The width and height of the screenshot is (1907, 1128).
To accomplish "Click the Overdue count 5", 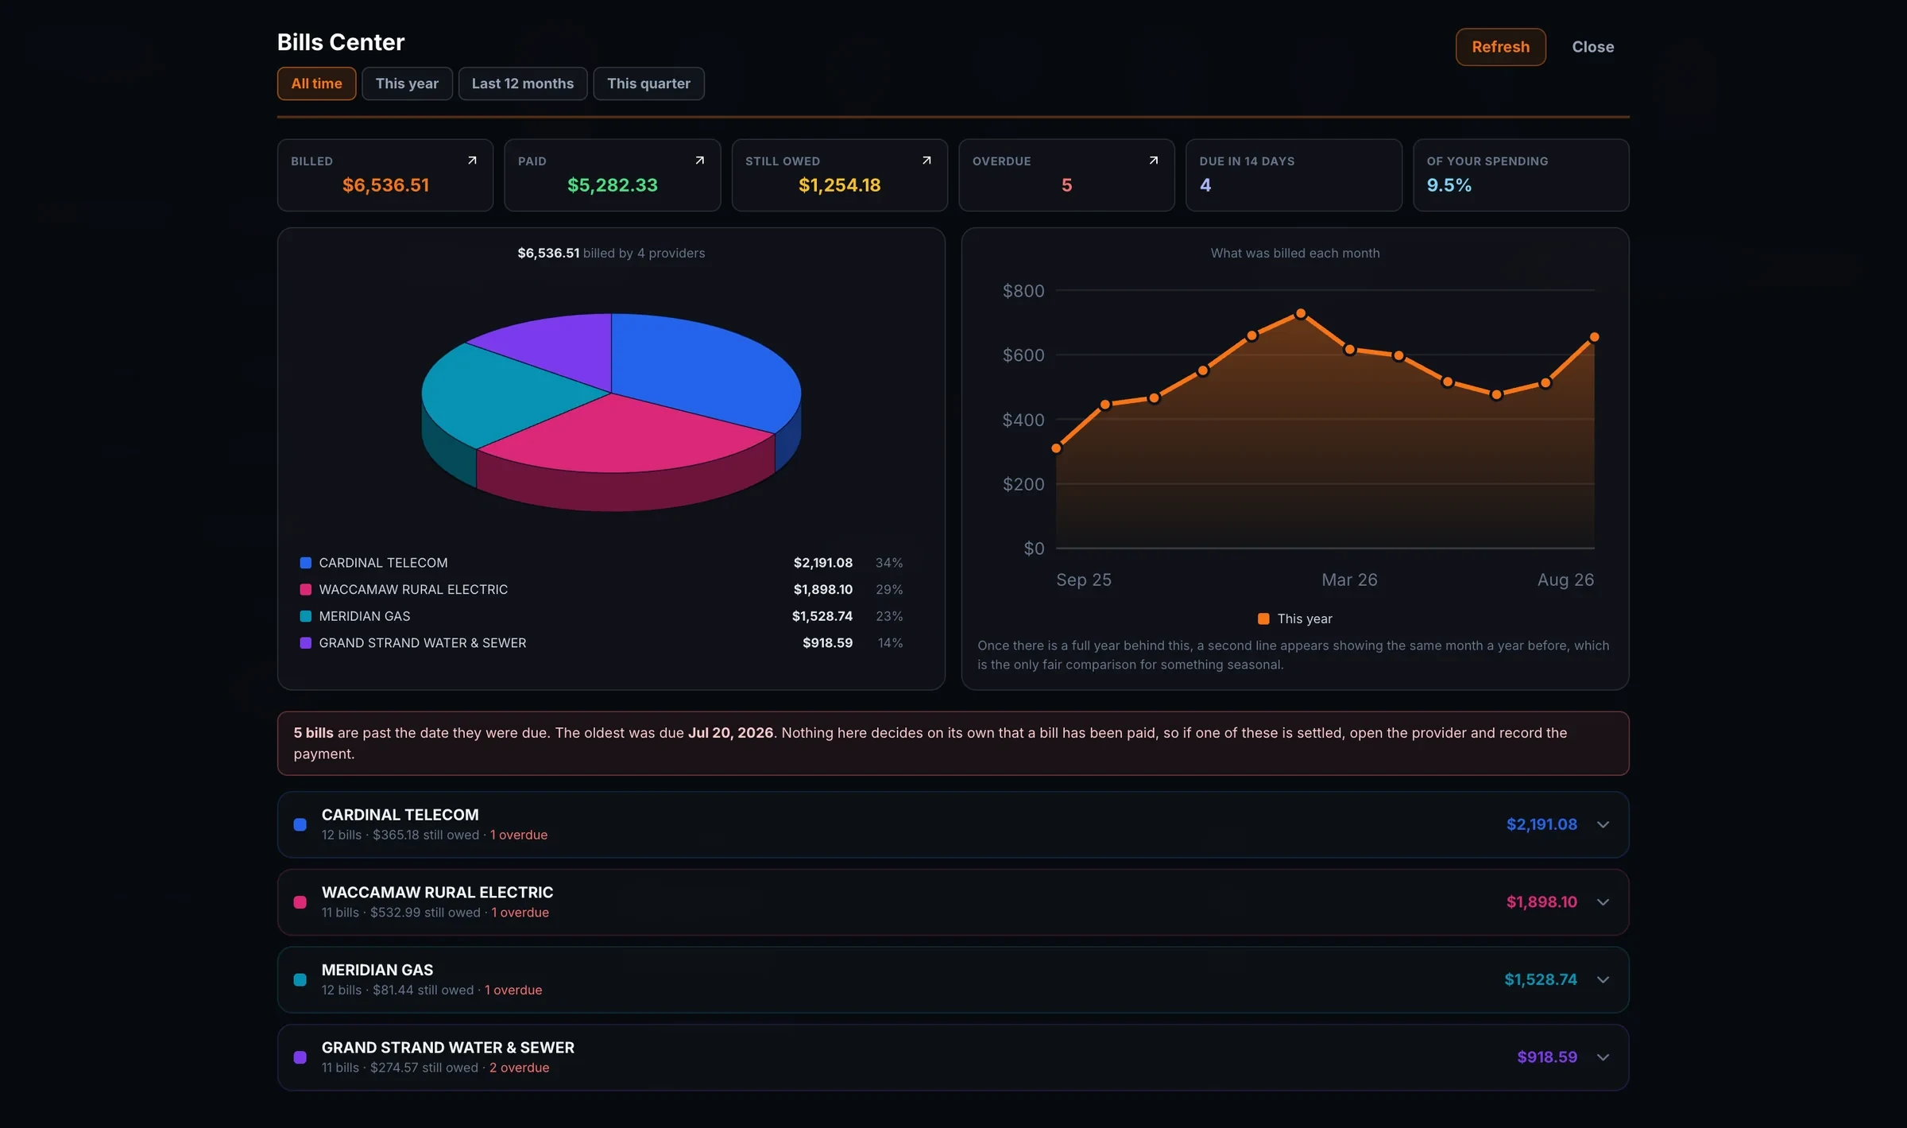I will [x=1066, y=185].
